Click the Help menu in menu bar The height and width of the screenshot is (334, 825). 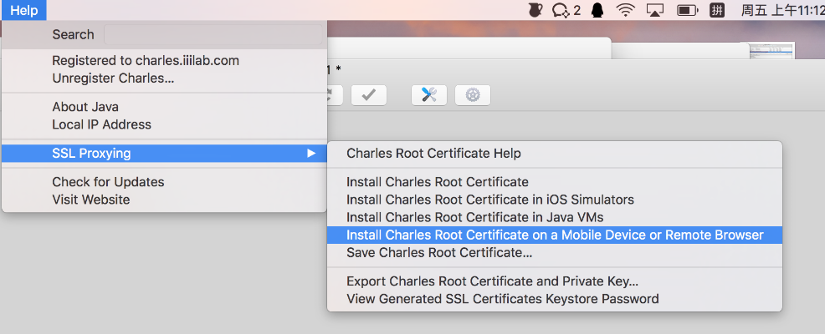click(23, 10)
